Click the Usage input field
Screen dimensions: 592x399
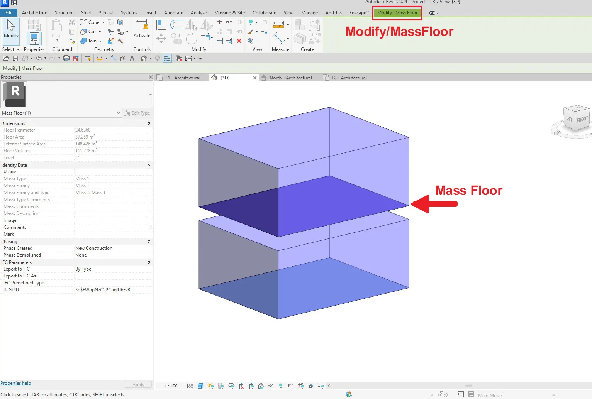click(x=111, y=172)
